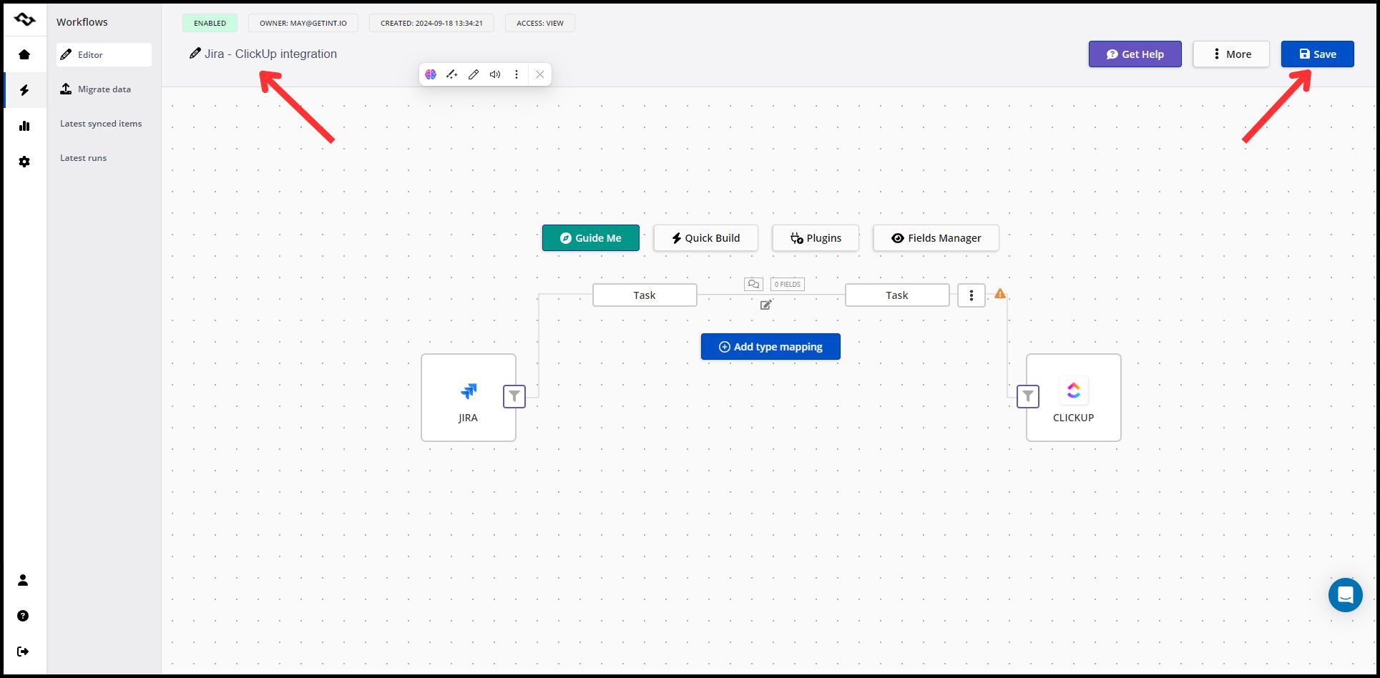Click the Jira filter funnel icon
1380x678 pixels.
(514, 396)
